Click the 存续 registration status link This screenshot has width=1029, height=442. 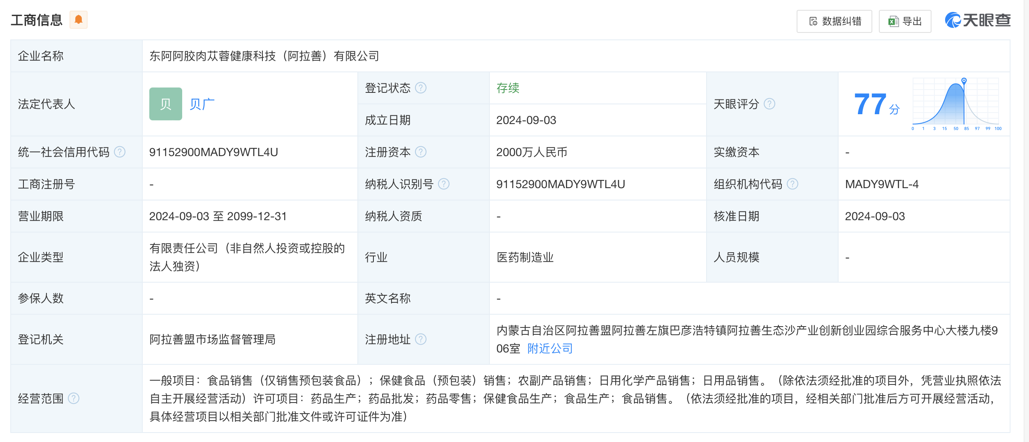click(509, 87)
